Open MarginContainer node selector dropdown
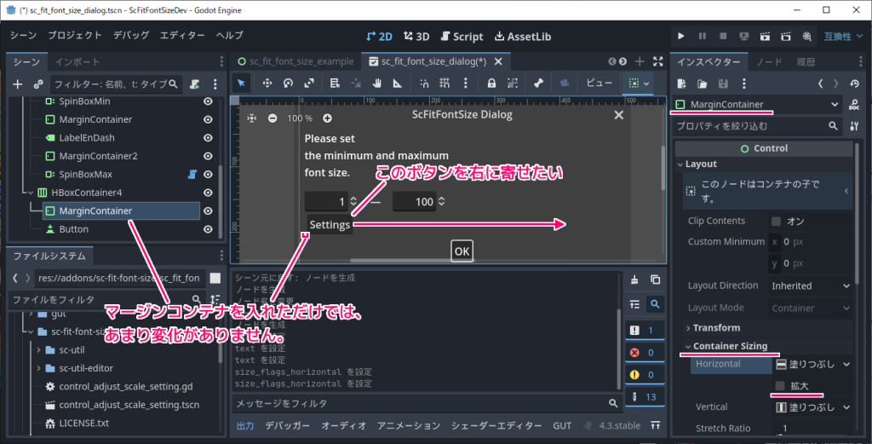This screenshot has height=444, width=872. (x=757, y=104)
